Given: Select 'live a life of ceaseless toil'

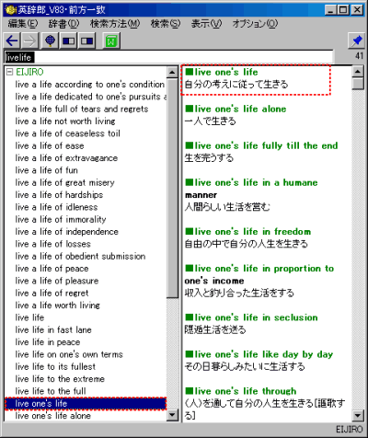Looking at the screenshot, I should click(x=67, y=133).
